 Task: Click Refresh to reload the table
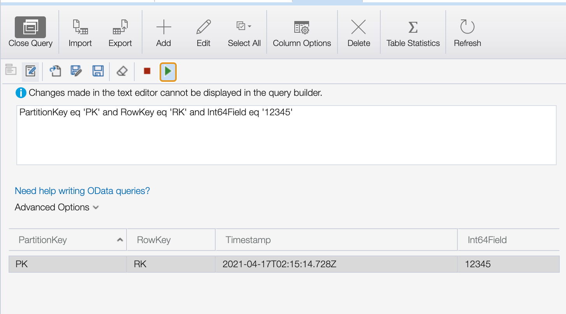coord(467,32)
